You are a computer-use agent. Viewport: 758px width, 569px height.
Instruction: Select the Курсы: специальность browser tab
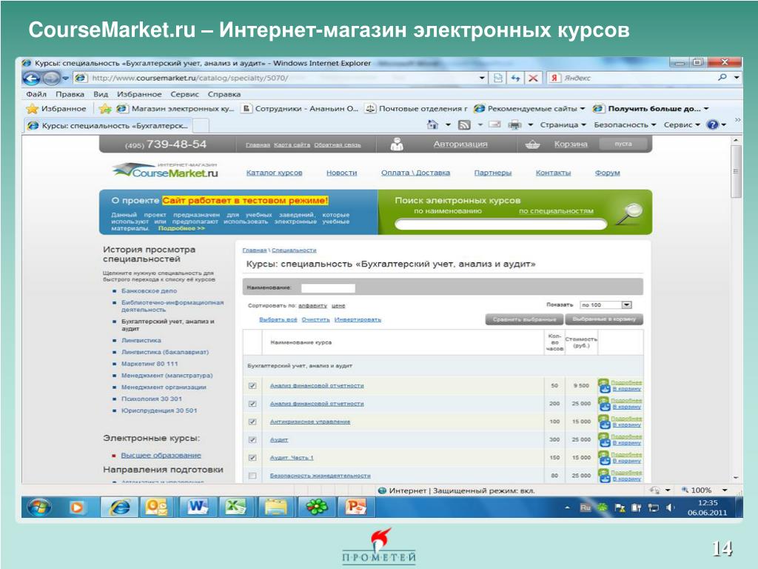point(107,126)
